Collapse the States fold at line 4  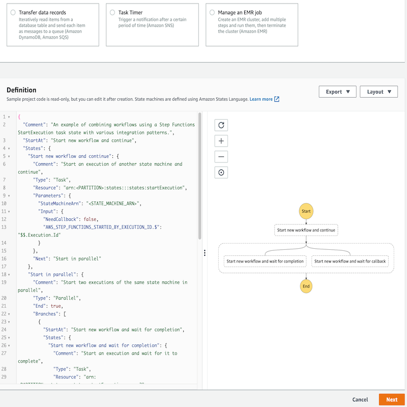click(x=9, y=149)
